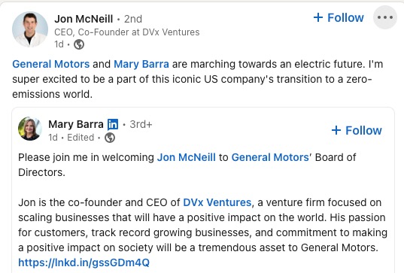Open Mary Barra mention in Jon's post text

[141, 64]
